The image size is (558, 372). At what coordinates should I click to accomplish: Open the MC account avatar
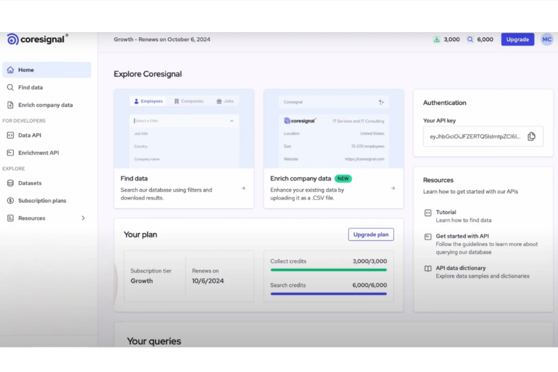point(547,39)
